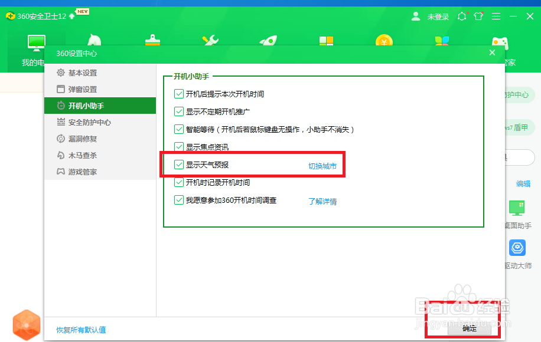Select 漏洞修复 in sidebar

(100, 139)
